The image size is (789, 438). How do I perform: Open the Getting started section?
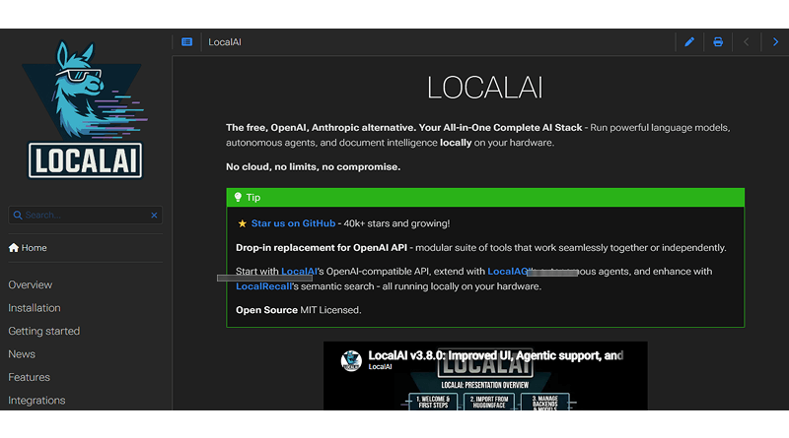click(x=43, y=331)
